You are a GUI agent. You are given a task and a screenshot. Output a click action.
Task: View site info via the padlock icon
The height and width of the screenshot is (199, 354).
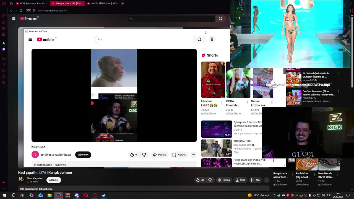34,11
